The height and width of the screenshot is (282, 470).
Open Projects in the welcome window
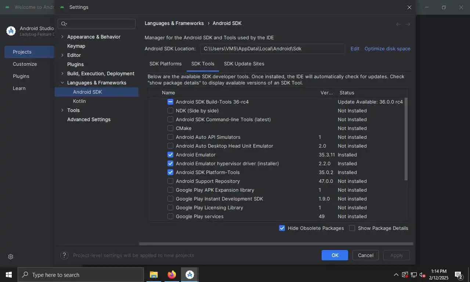(29, 52)
